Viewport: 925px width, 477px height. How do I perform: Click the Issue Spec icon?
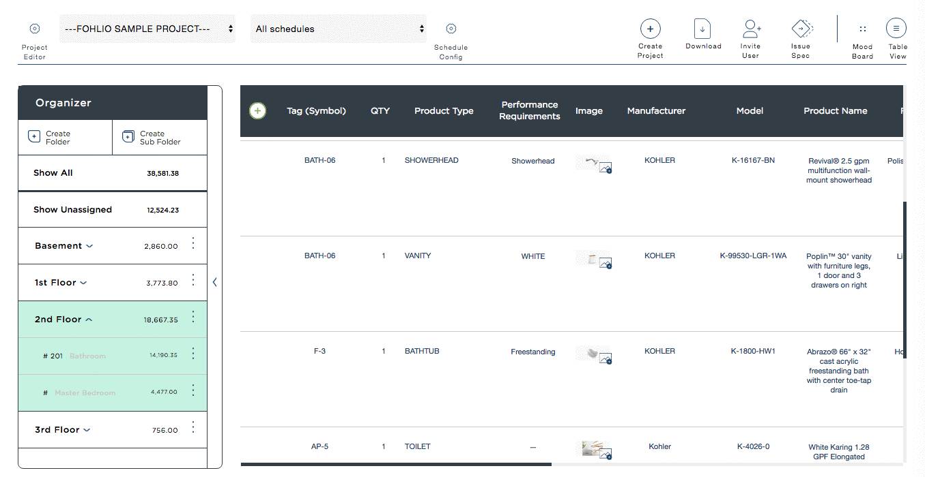click(x=801, y=29)
